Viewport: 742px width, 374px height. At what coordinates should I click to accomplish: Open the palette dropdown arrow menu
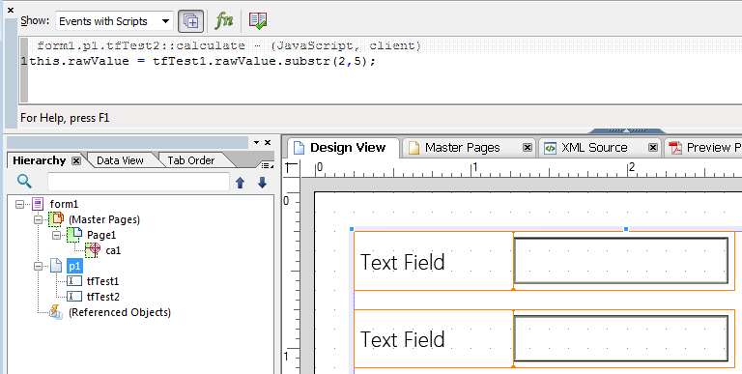pyautogui.click(x=256, y=142)
